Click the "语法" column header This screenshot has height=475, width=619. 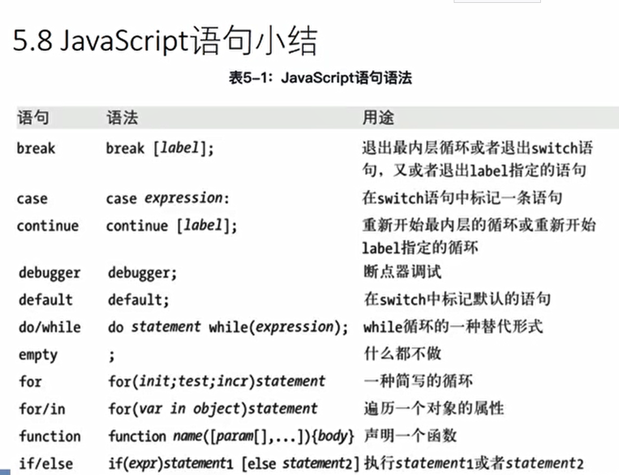pyautogui.click(x=122, y=118)
